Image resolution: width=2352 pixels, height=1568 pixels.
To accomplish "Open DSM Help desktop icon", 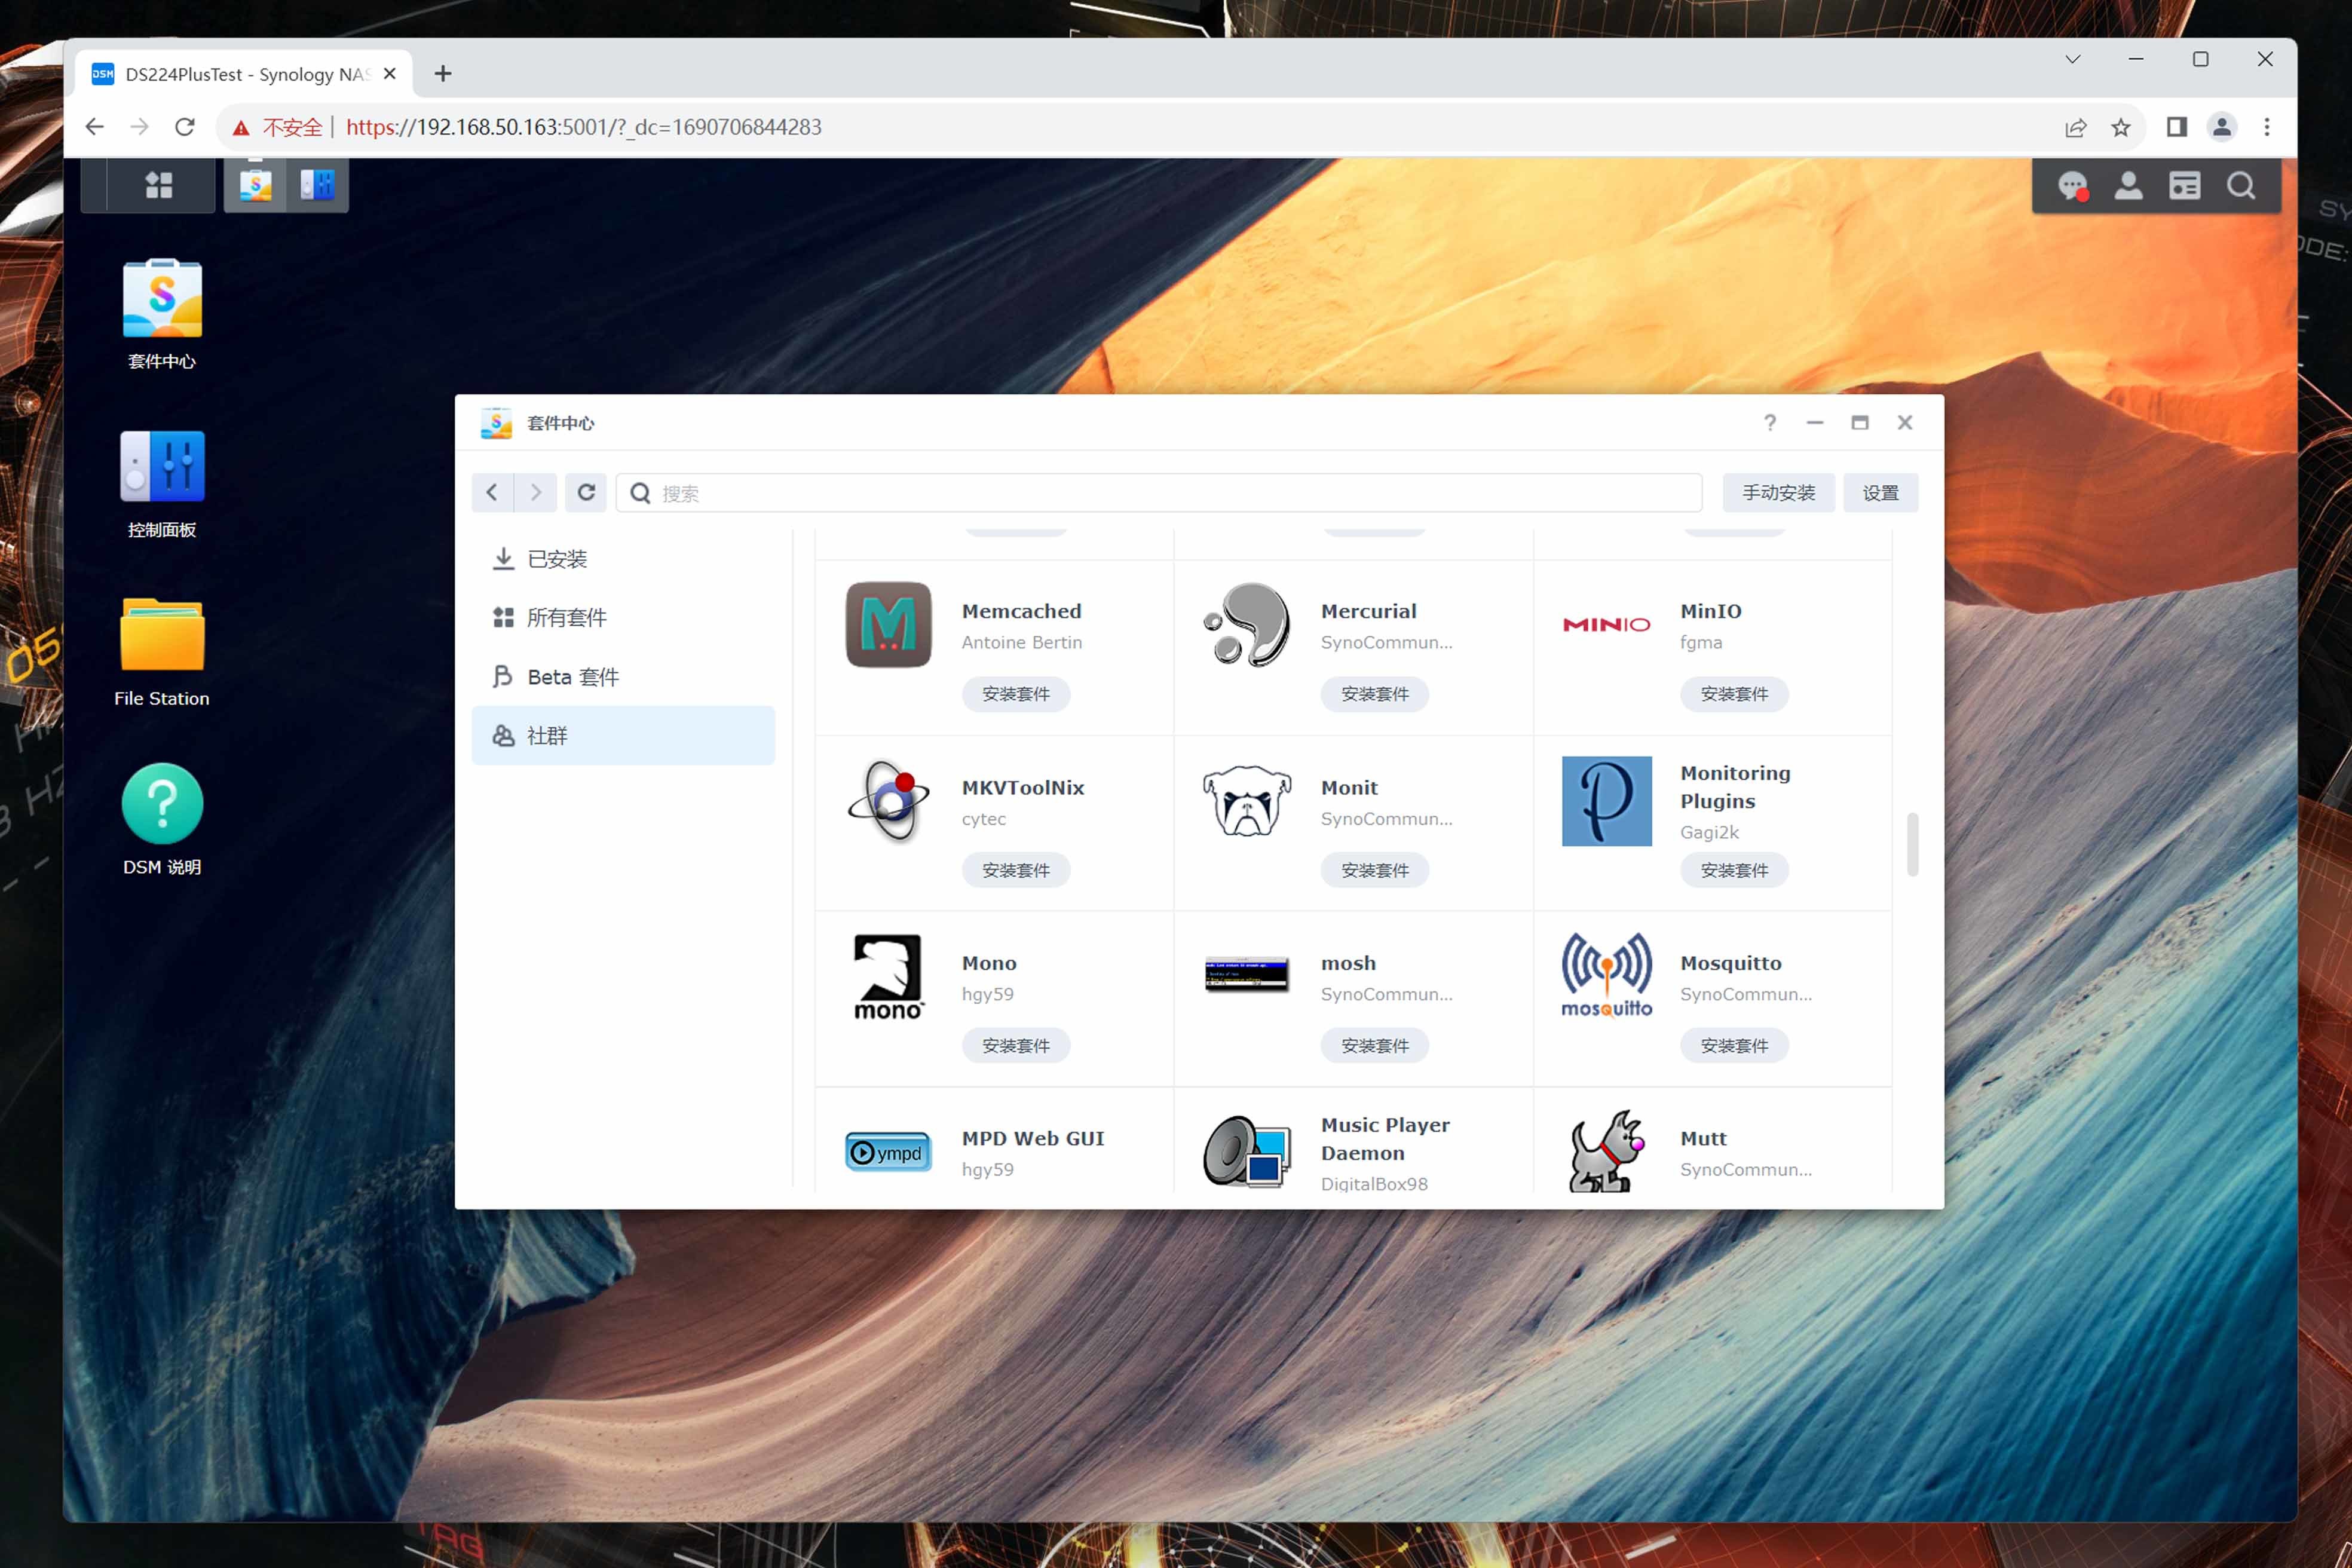I will point(162,804).
